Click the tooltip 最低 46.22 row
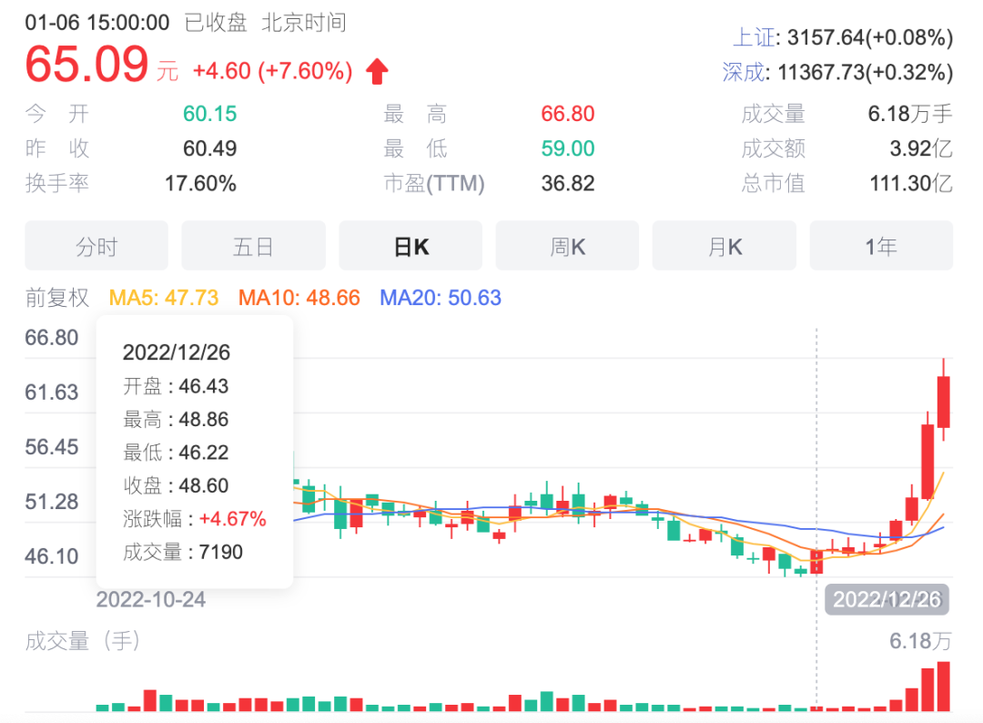This screenshot has height=723, width=983. coord(176,453)
